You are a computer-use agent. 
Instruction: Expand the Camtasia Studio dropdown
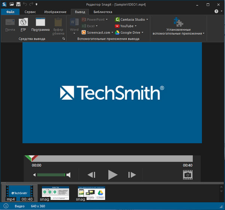147,19
